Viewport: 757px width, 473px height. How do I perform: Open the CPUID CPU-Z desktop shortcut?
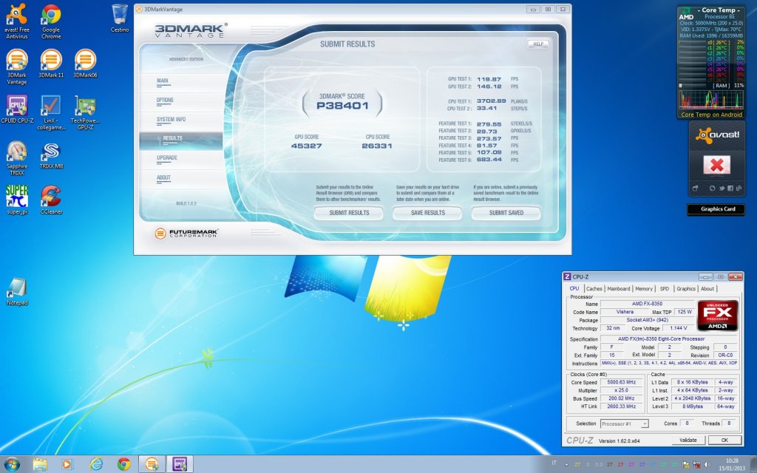(x=17, y=109)
